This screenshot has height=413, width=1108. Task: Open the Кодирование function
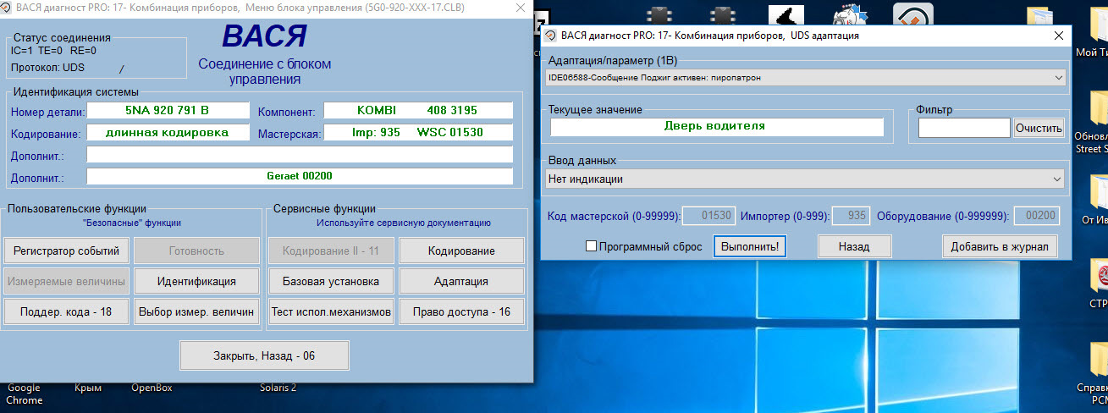coord(461,251)
